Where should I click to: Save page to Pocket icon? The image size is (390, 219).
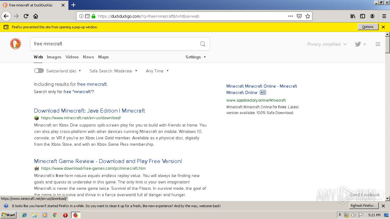[299, 16]
